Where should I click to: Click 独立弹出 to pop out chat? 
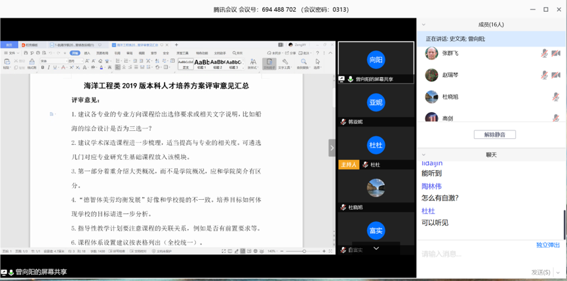(x=547, y=245)
